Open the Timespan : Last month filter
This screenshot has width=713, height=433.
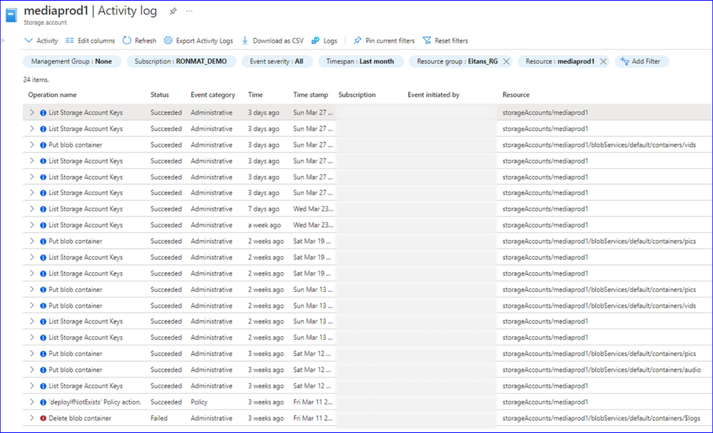(x=360, y=61)
